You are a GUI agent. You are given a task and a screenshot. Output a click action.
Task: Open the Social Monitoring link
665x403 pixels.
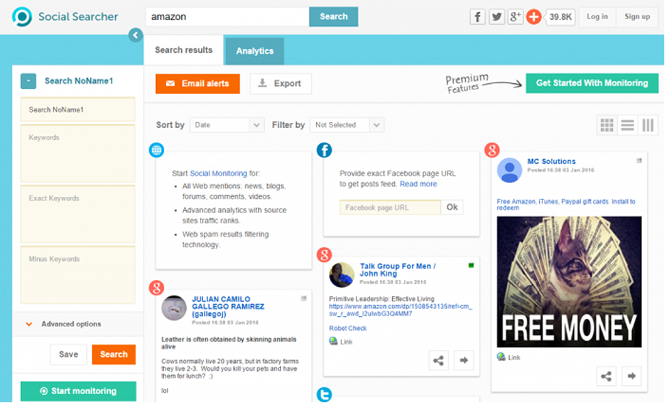tap(218, 173)
